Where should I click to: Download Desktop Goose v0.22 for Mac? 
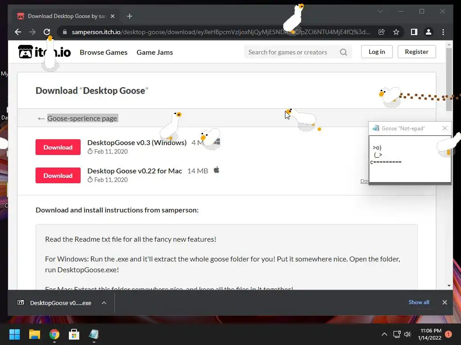point(58,176)
